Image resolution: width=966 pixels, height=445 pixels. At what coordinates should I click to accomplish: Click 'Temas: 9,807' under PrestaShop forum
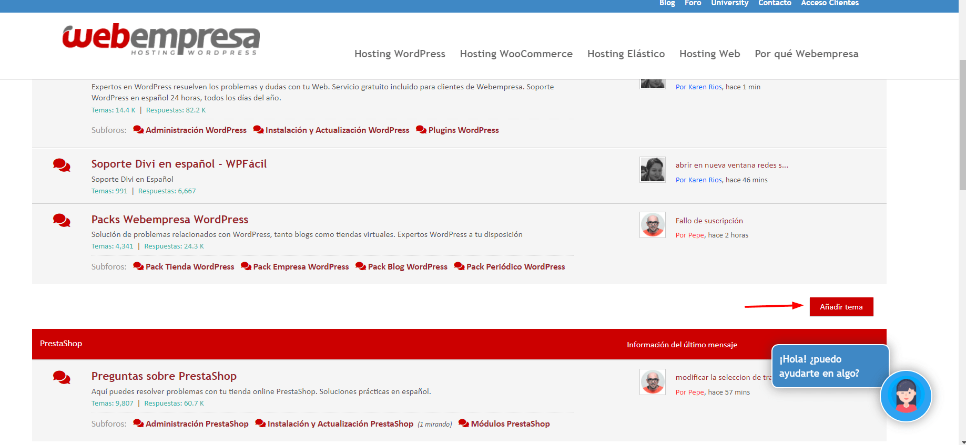point(113,403)
